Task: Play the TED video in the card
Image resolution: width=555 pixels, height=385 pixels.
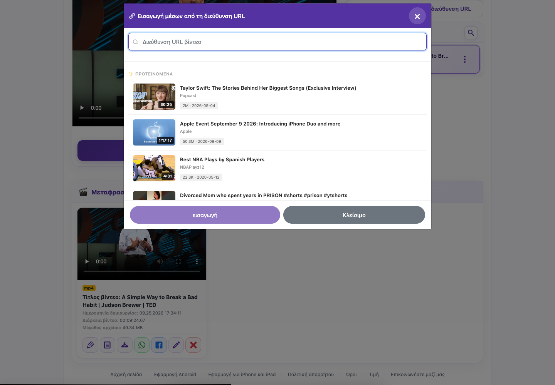Action: [87, 261]
